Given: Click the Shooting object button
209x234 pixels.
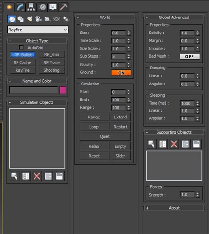Looking at the screenshot, I should click(52, 70).
